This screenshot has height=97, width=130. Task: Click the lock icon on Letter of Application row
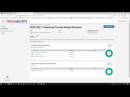pyautogui.click(x=32, y=54)
